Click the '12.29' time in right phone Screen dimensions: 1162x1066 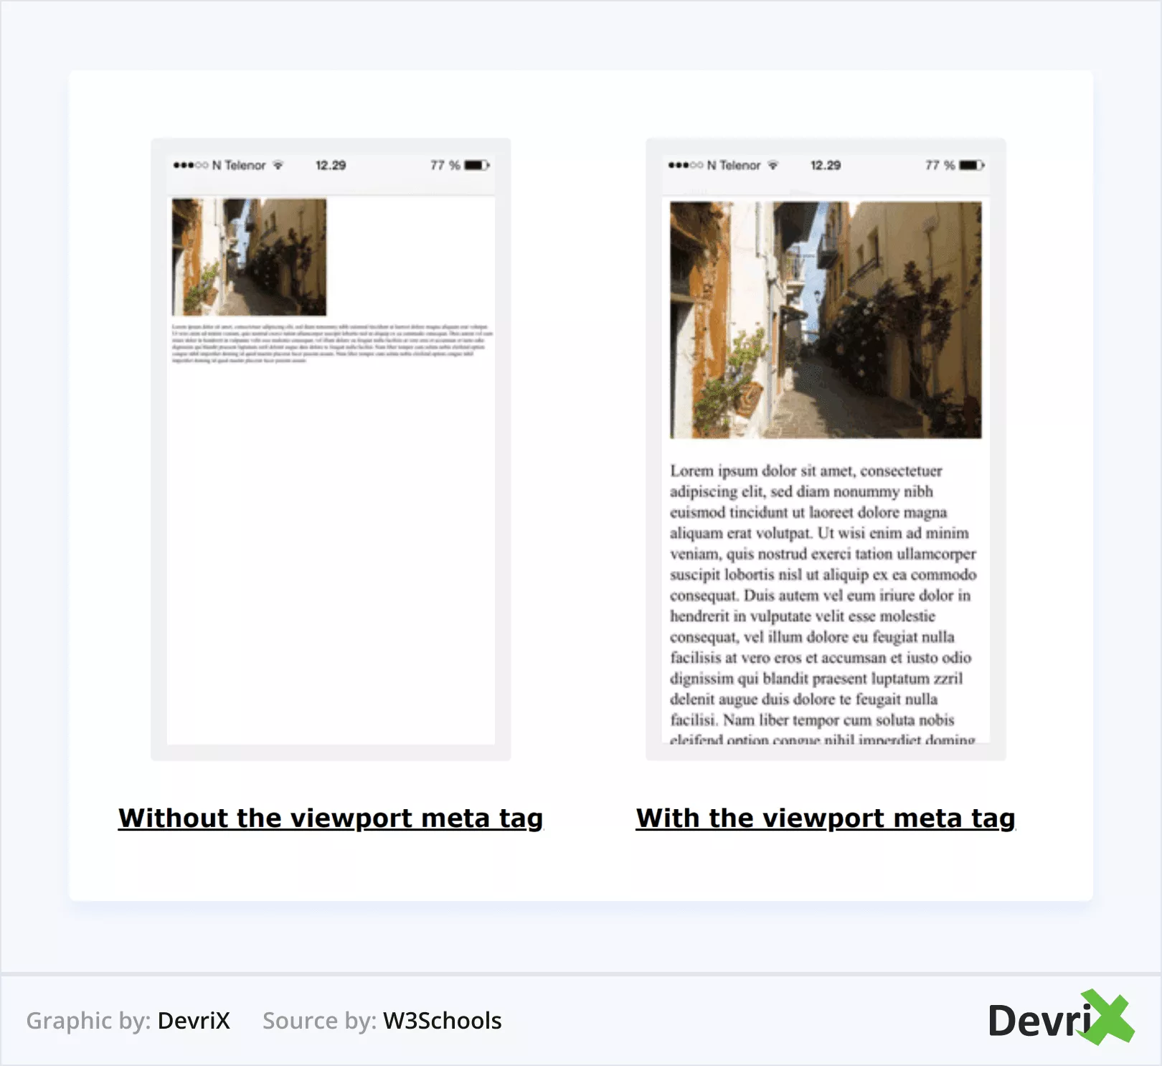826,165
